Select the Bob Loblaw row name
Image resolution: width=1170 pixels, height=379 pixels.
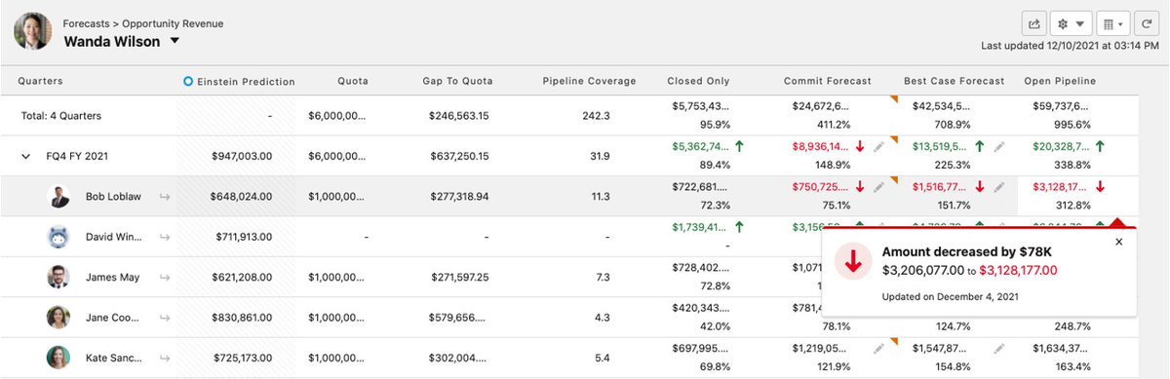[113, 197]
